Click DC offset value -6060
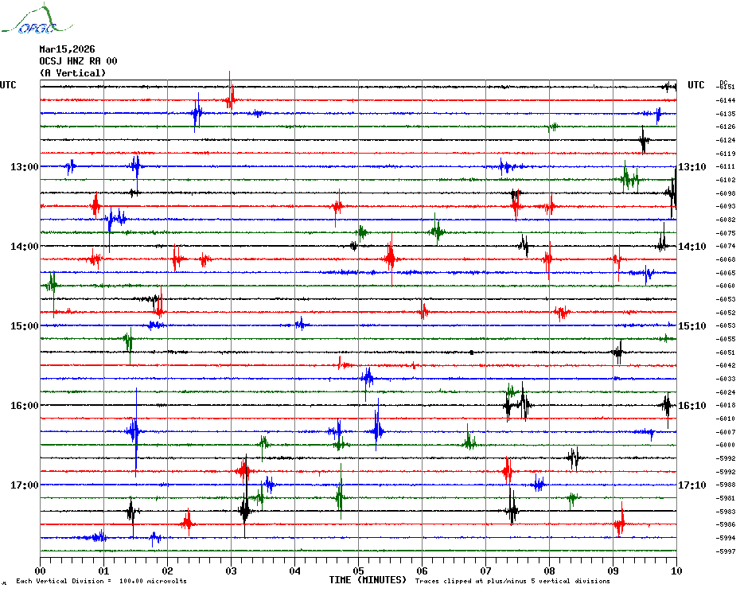Viewport: 740px width, 592px height. pos(726,286)
